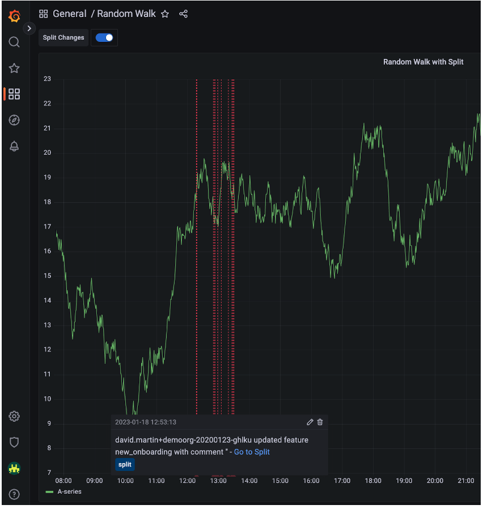This screenshot has width=483, height=509.
Task: Delete the annotation with trash icon
Action: (320, 422)
